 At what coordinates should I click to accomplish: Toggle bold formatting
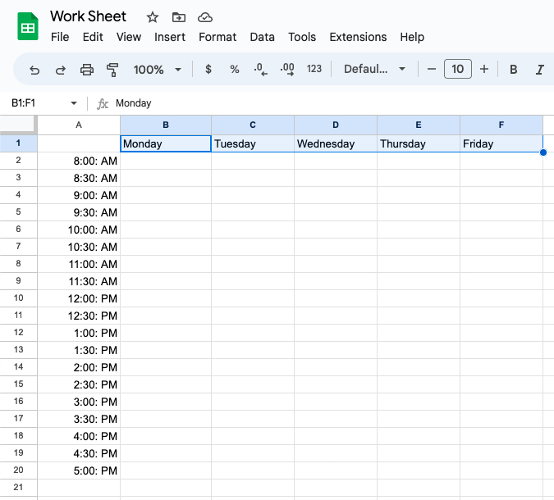(513, 69)
